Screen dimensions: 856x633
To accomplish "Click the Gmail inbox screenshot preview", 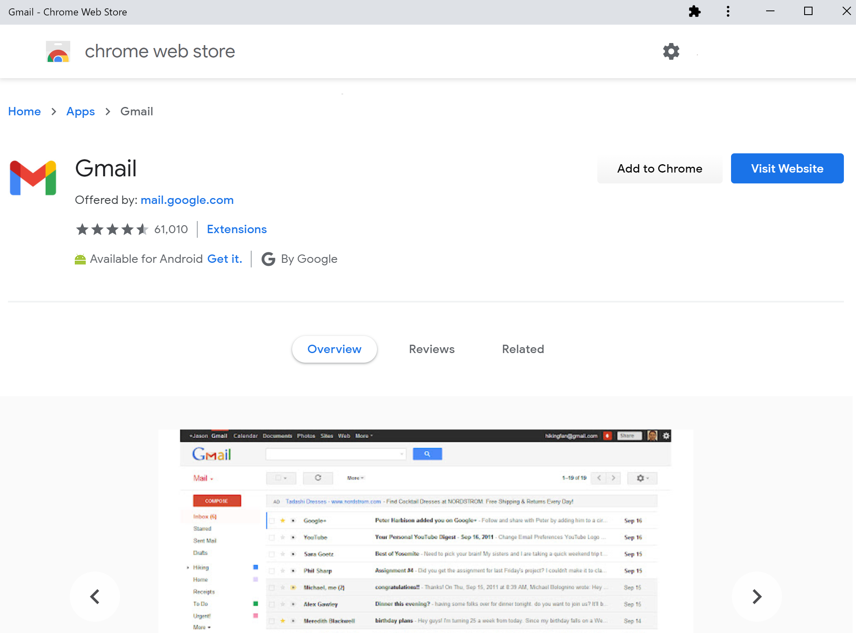I will pyautogui.click(x=425, y=531).
